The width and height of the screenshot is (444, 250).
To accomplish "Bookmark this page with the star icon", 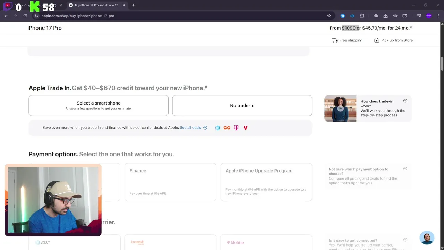I will [x=329, y=16].
